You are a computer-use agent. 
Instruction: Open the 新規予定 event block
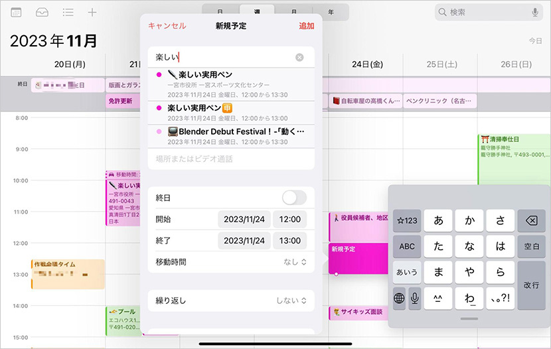click(x=358, y=258)
